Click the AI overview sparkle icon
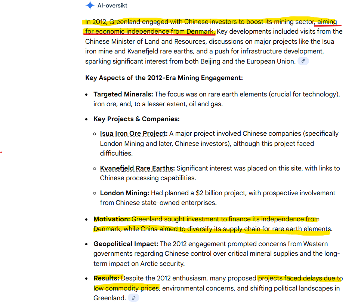 (90, 6)
